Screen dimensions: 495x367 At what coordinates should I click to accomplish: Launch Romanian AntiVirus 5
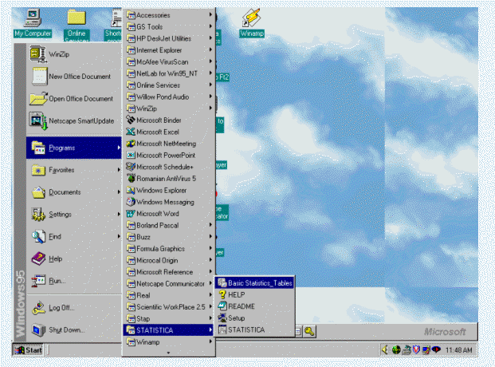tap(169, 179)
